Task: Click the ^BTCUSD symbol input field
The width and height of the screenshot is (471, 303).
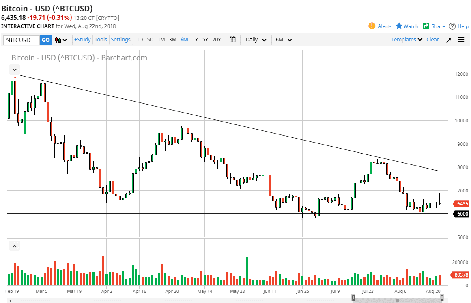Action: point(21,40)
